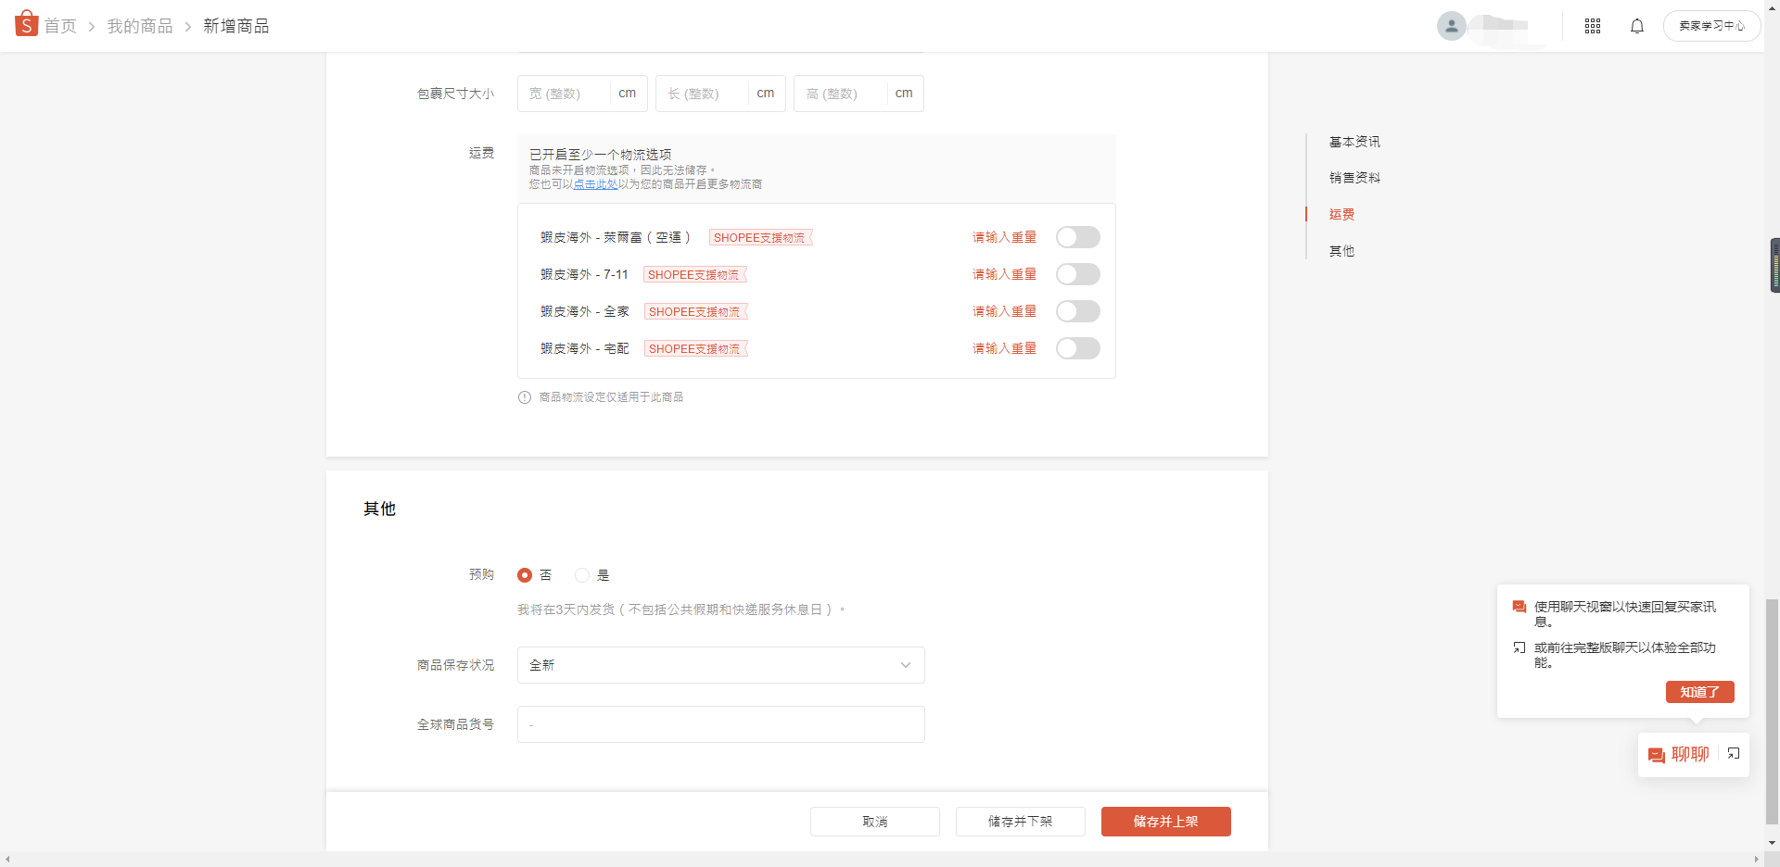Click the 点击此处 link
The image size is (1780, 867).
[x=595, y=184]
